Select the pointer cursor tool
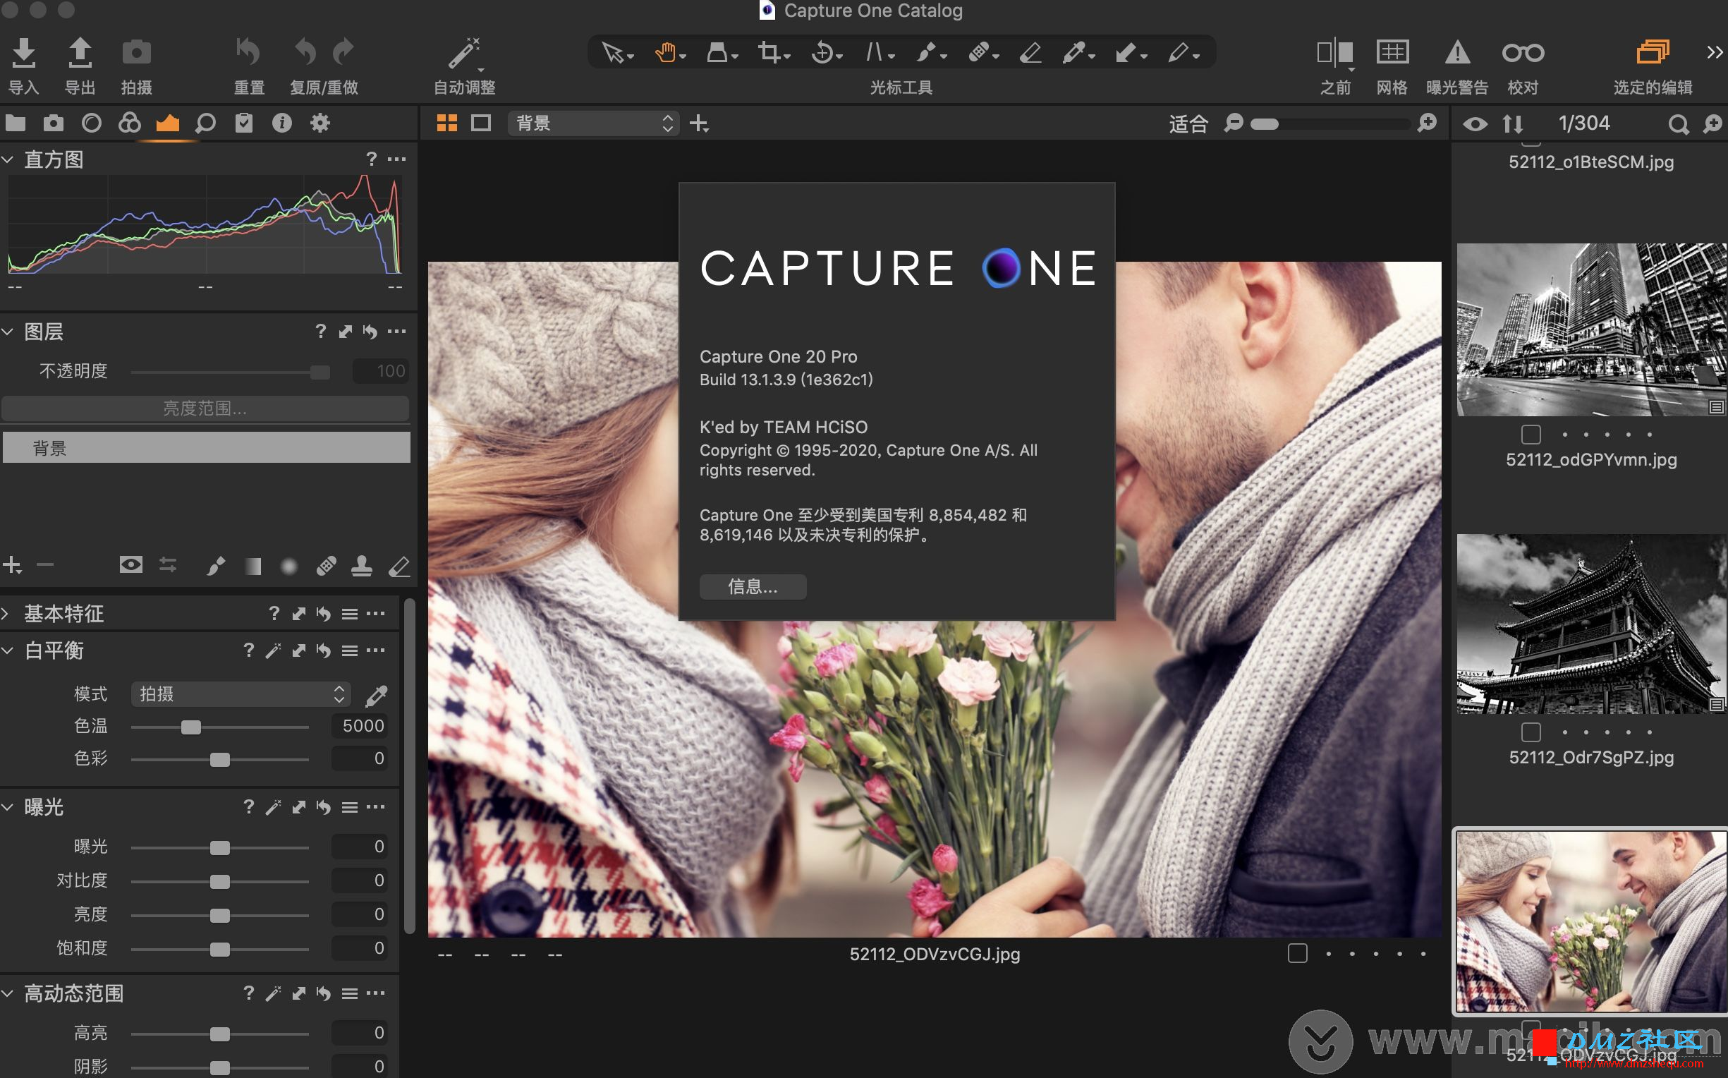The height and width of the screenshot is (1078, 1728). (613, 52)
